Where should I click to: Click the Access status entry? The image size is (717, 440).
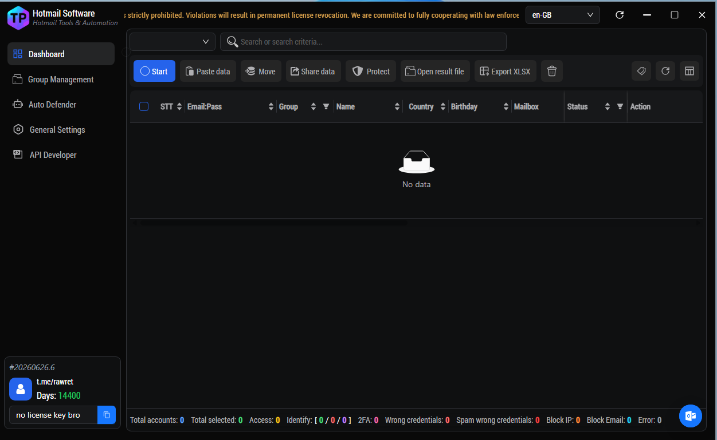coord(265,420)
